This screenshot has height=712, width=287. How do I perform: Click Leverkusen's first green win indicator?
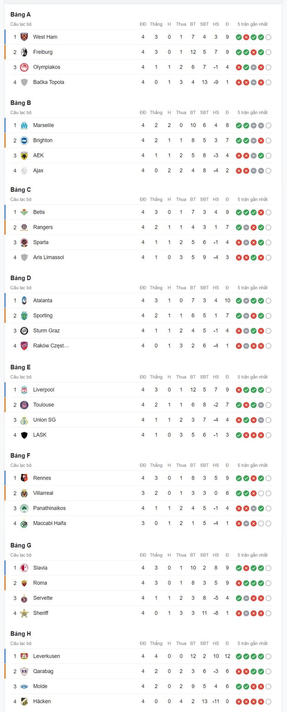[239, 657]
